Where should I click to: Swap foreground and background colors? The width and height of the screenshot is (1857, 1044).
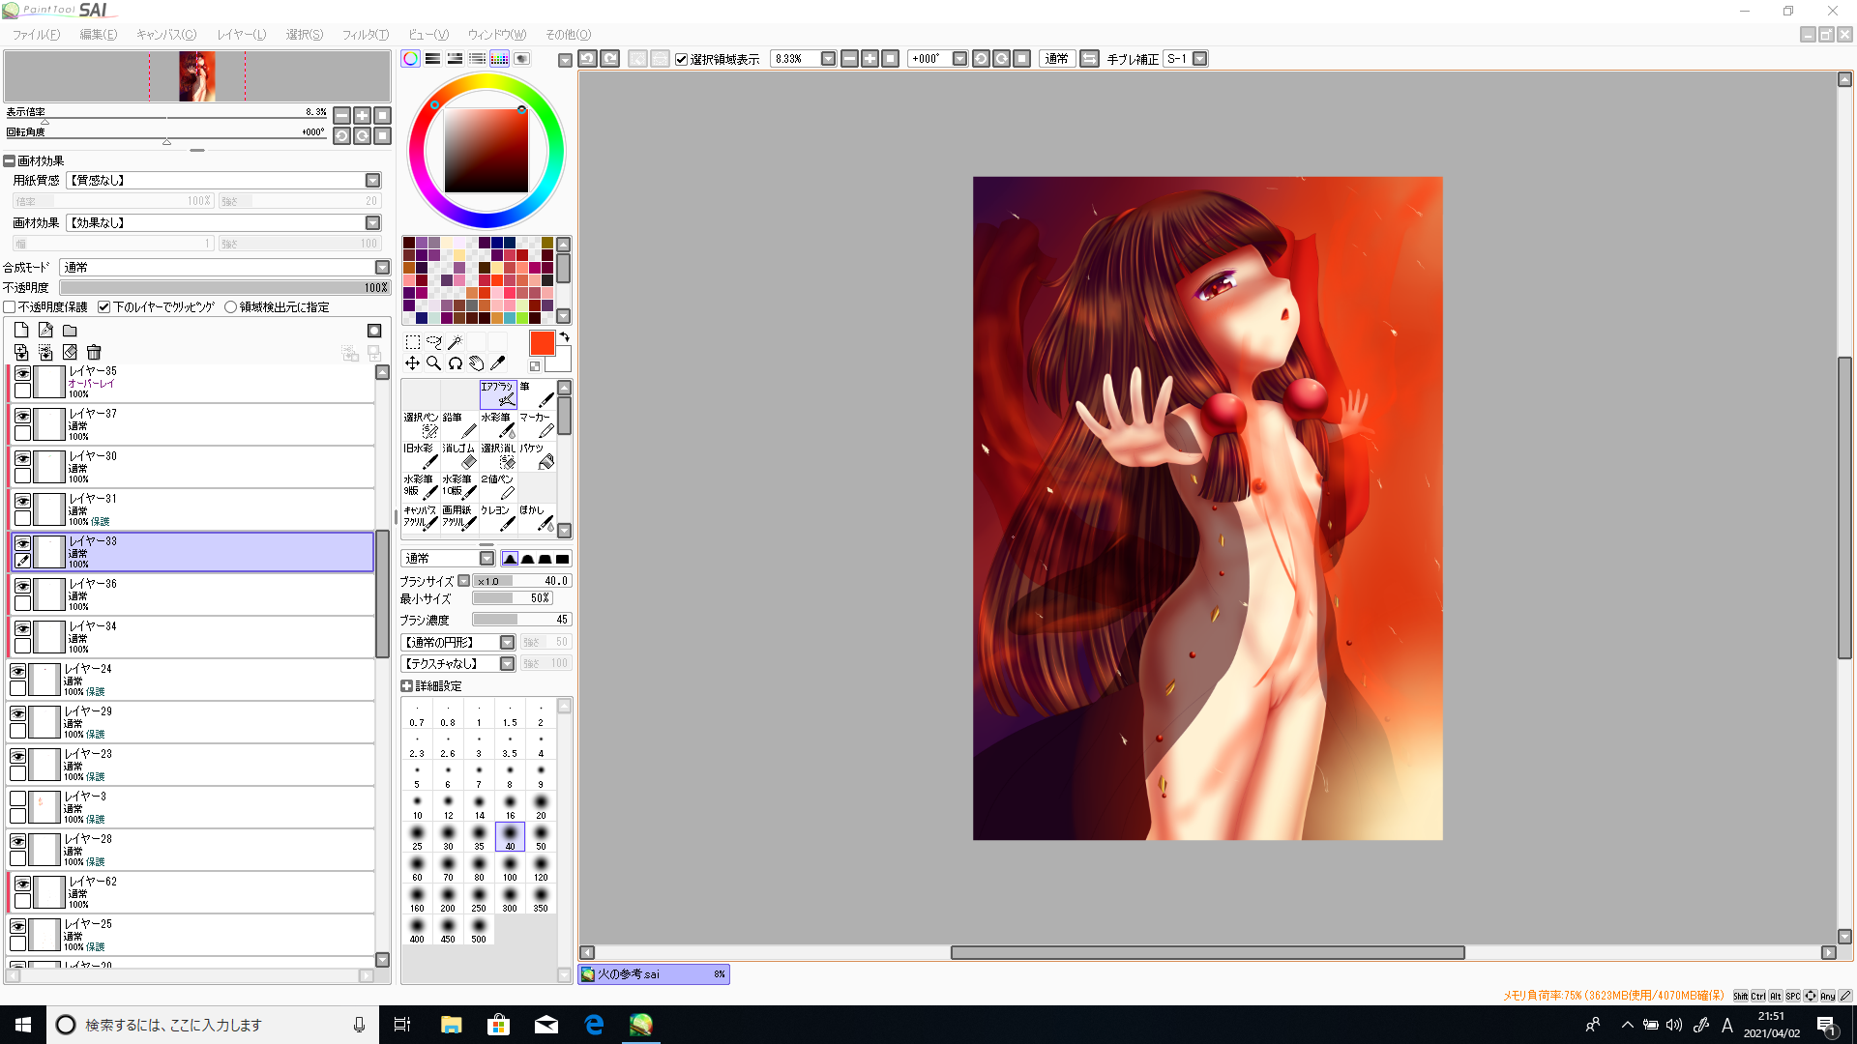point(564,337)
